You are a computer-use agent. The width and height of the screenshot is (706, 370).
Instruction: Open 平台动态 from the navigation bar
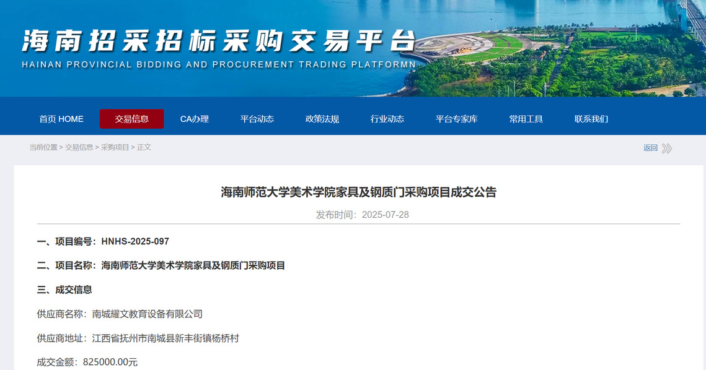pos(257,119)
